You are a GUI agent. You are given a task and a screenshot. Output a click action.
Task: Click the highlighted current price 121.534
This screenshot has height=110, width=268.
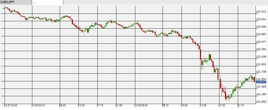(x=262, y=82)
